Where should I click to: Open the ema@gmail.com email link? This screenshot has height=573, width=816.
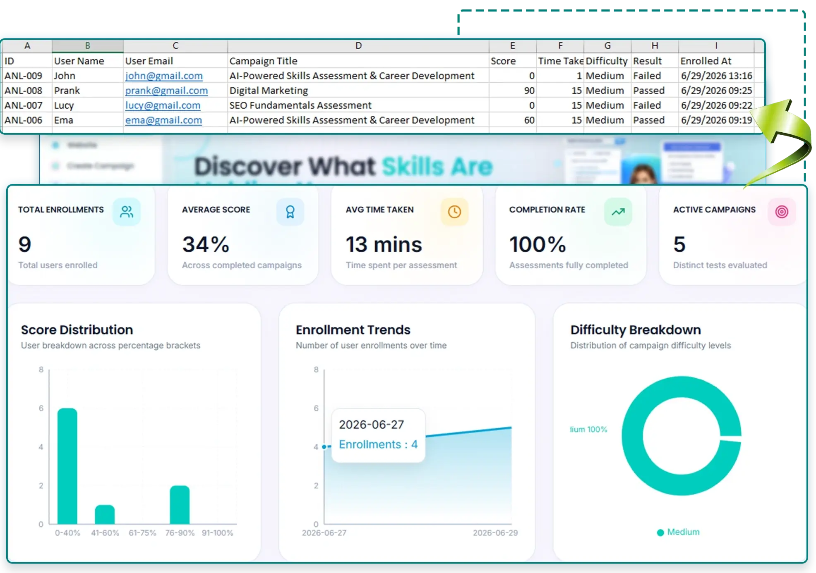pyautogui.click(x=163, y=120)
